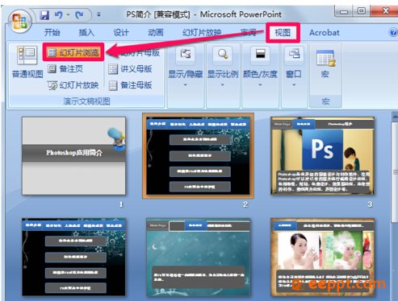Open PowerPoint help question mark icon
Viewport: 398px width, 301px height.
pyautogui.click(x=393, y=33)
